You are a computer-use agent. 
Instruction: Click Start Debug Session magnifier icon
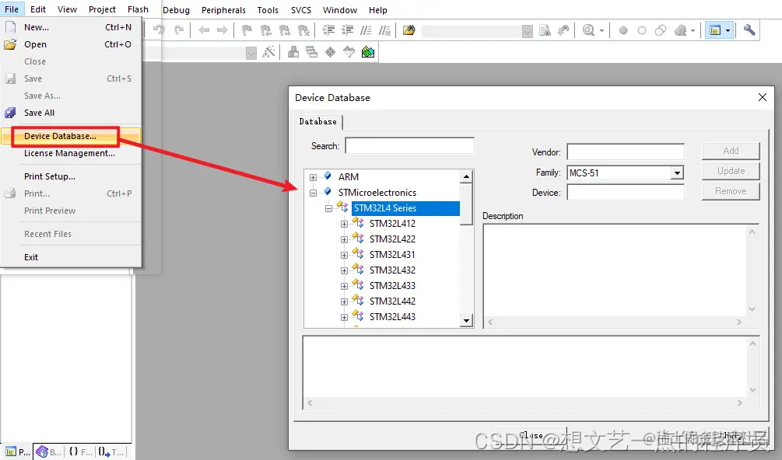(588, 30)
